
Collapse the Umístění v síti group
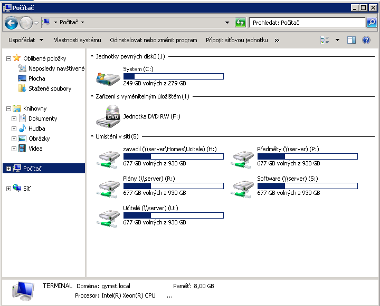92,136
